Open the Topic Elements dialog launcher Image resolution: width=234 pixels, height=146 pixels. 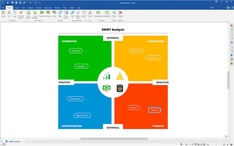pyautogui.click(x=86, y=20)
